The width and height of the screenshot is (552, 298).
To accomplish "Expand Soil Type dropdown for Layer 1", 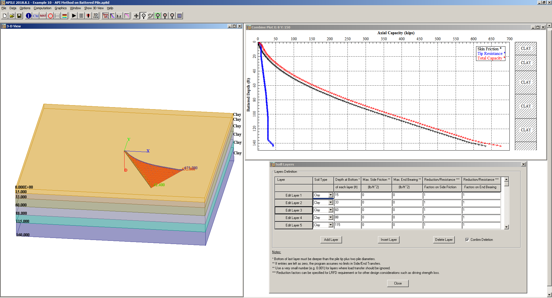I will pos(331,195).
